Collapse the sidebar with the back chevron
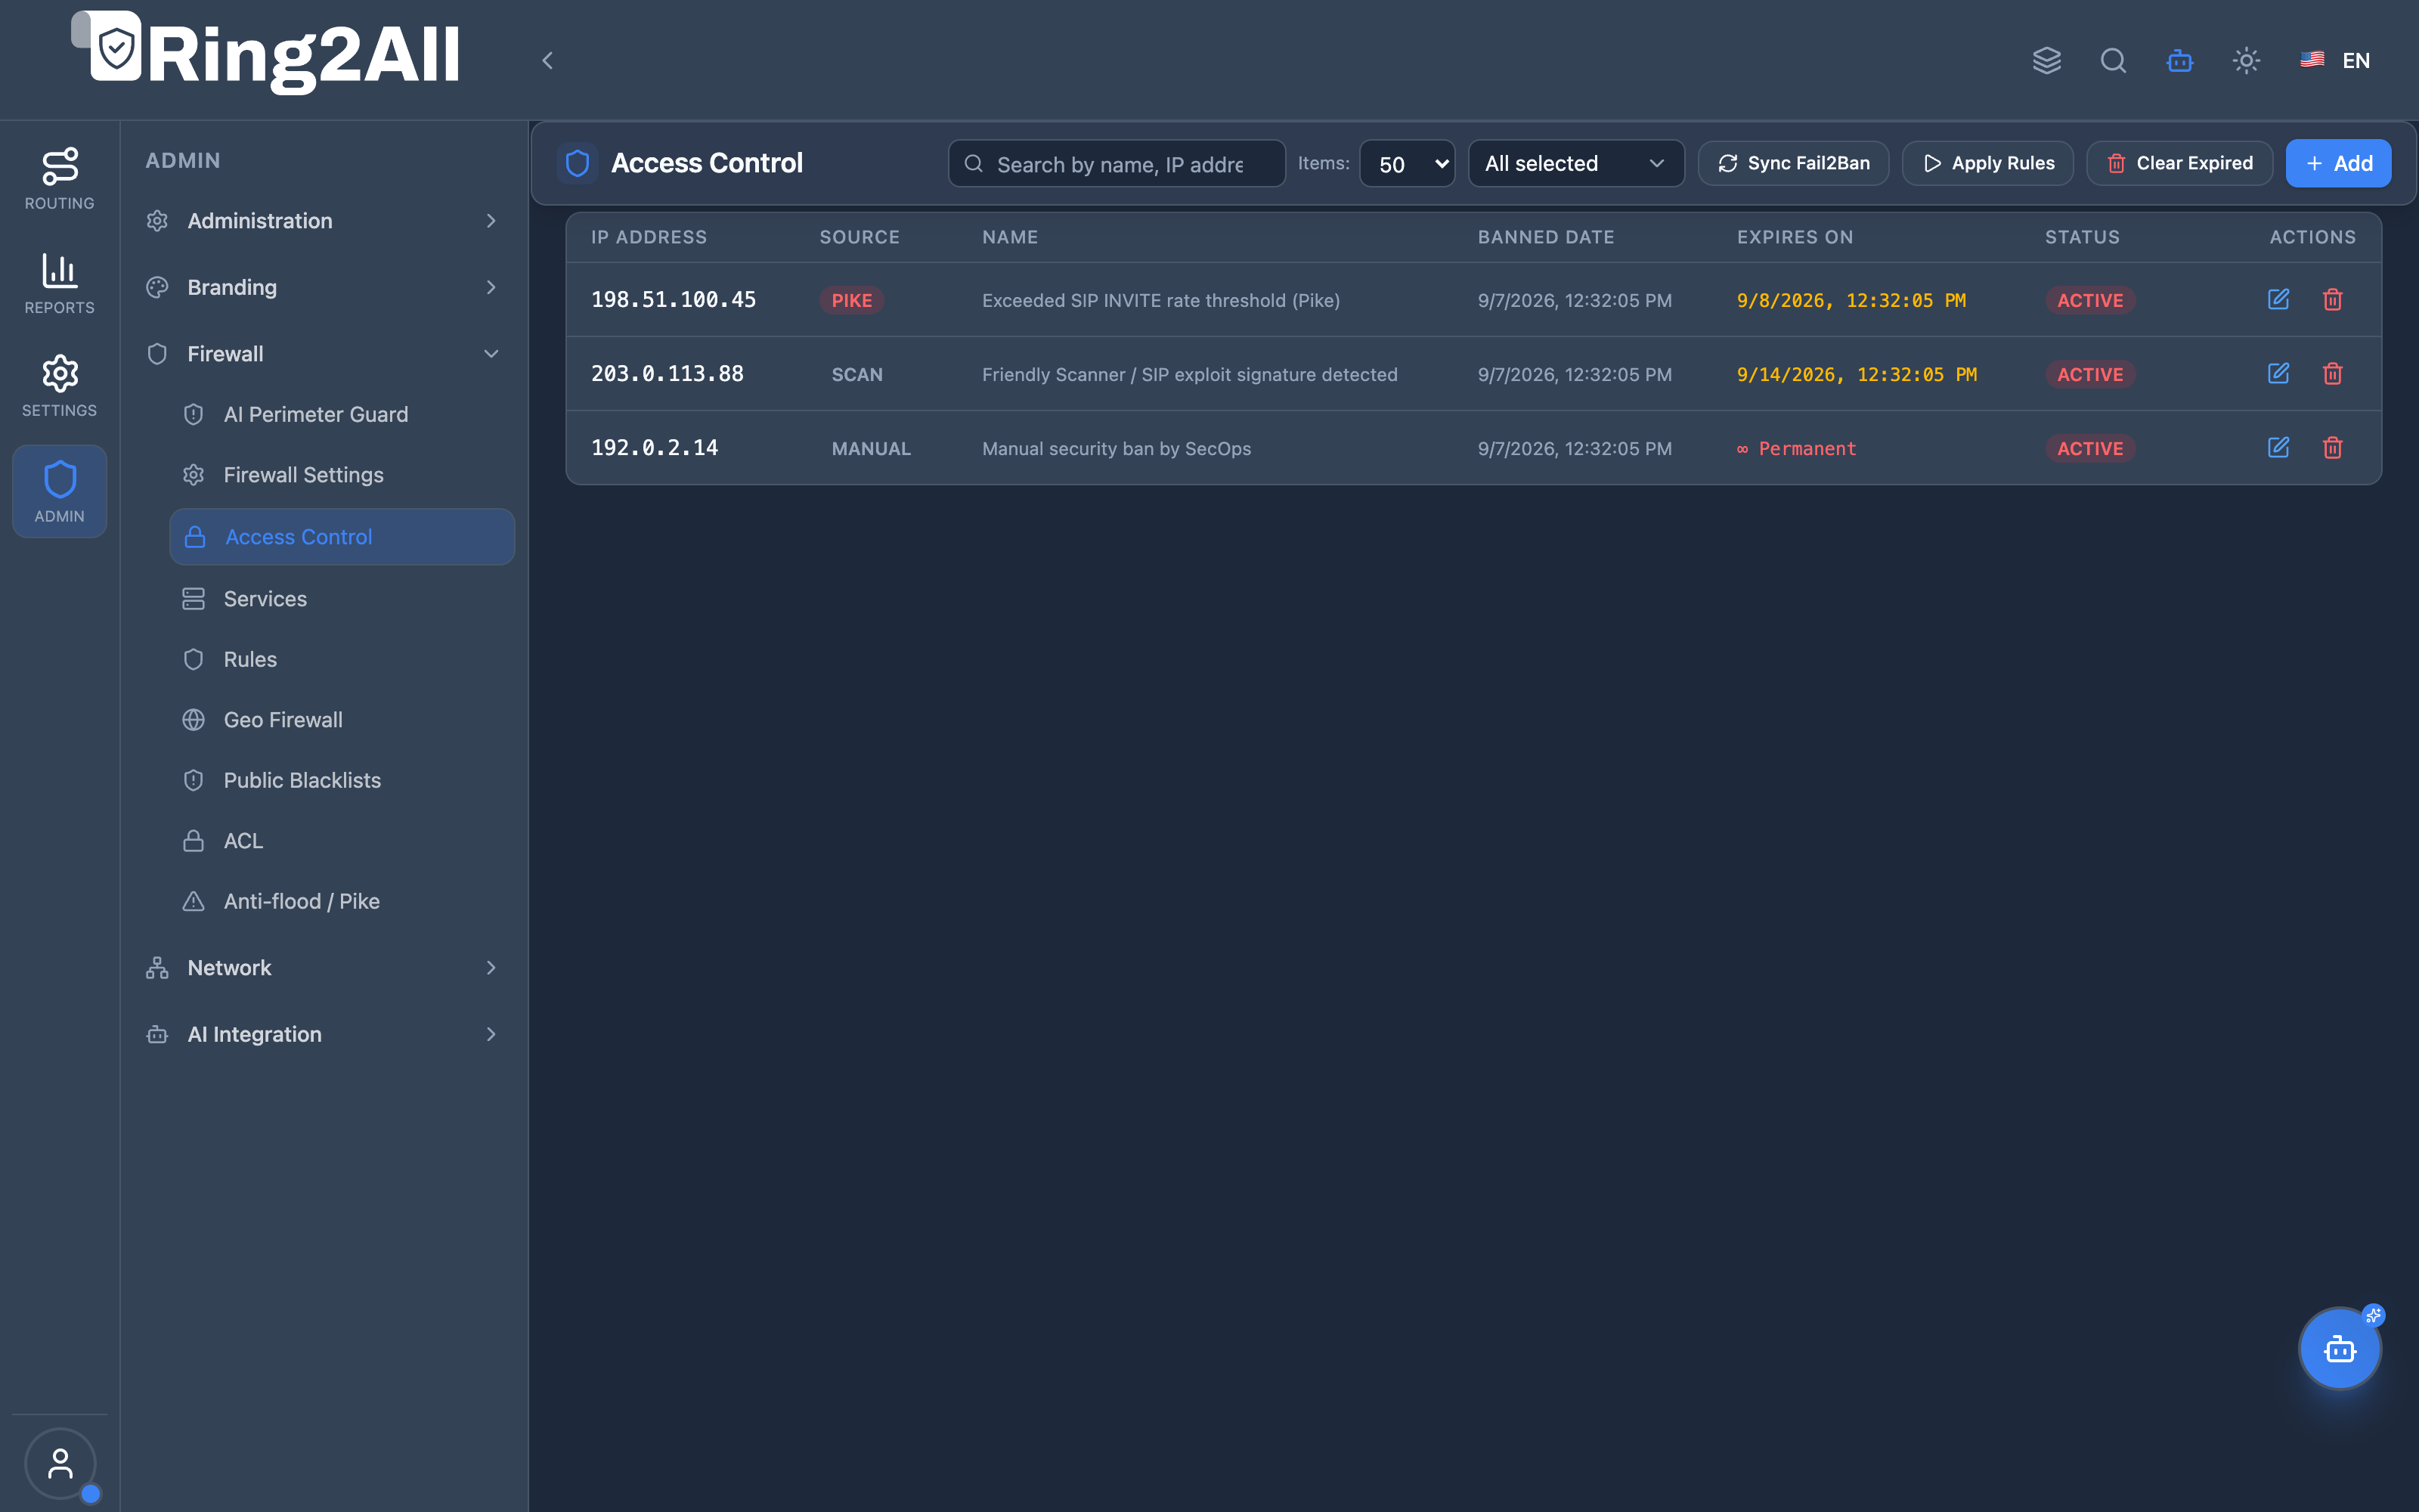The height and width of the screenshot is (1512, 2419). tap(547, 61)
